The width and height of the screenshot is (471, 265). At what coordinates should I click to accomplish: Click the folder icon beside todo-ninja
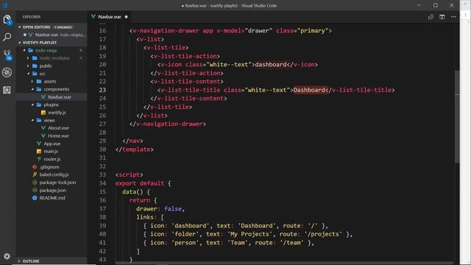point(30,51)
